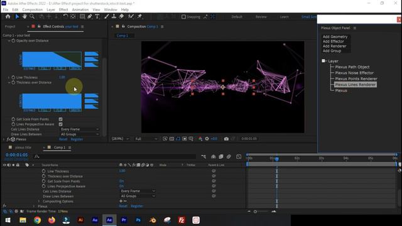Viewport: 402px width, 226px height.
Task: Select the Puppet Pin tool
Action: [139, 17]
